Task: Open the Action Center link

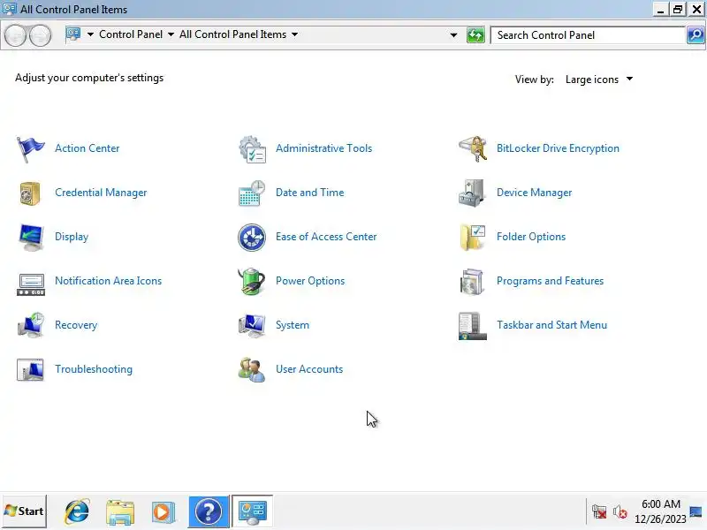Action: point(87,148)
